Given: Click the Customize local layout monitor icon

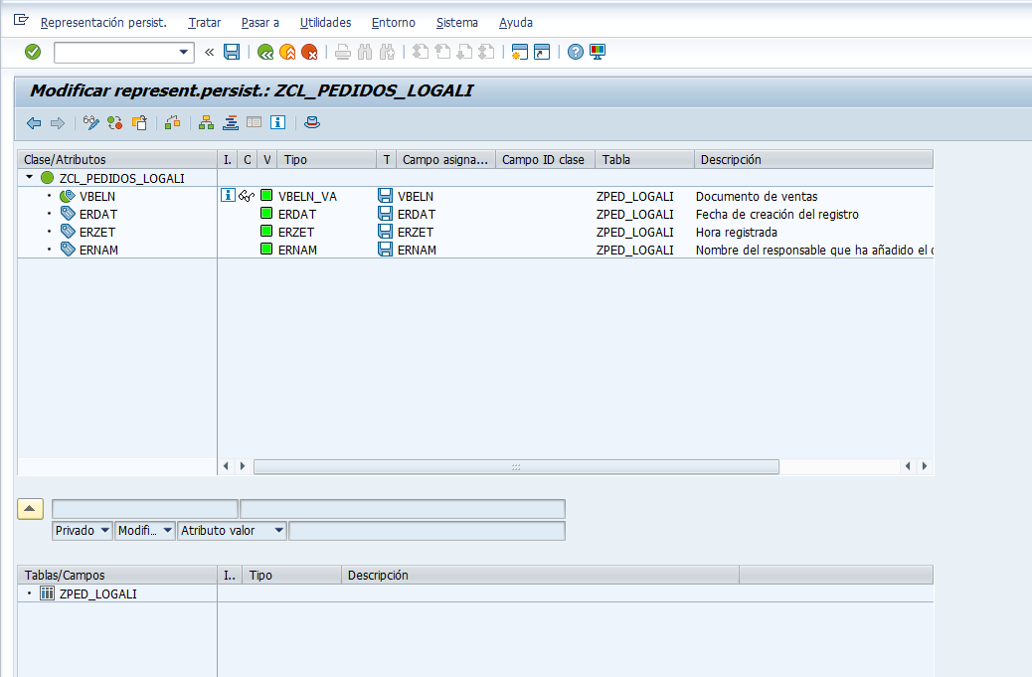Looking at the screenshot, I should pos(598,52).
